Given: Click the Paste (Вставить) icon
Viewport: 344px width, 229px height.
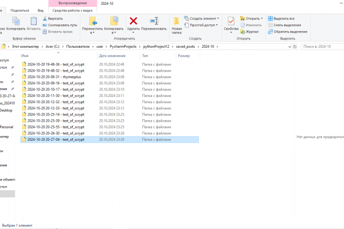Looking at the screenshot, I should (x=34, y=21).
